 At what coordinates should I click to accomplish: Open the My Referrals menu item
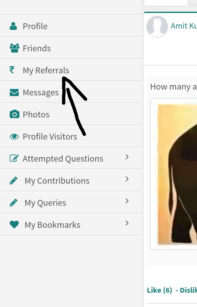46,70
